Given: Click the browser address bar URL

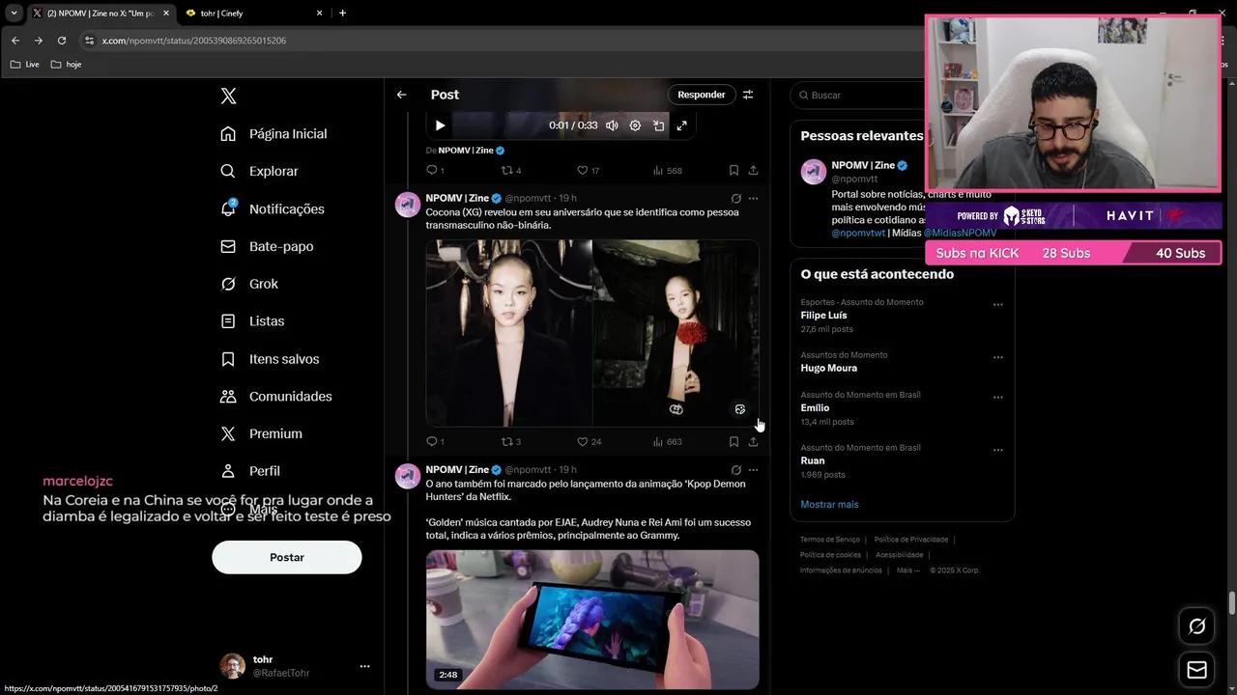Looking at the screenshot, I should point(194,41).
